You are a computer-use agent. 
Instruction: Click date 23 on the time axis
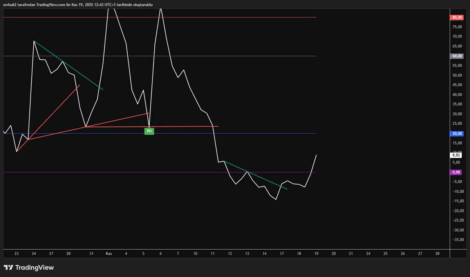pos(16,254)
